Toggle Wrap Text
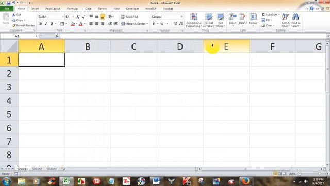Viewport: 330px width, 186px height. [x=129, y=17]
